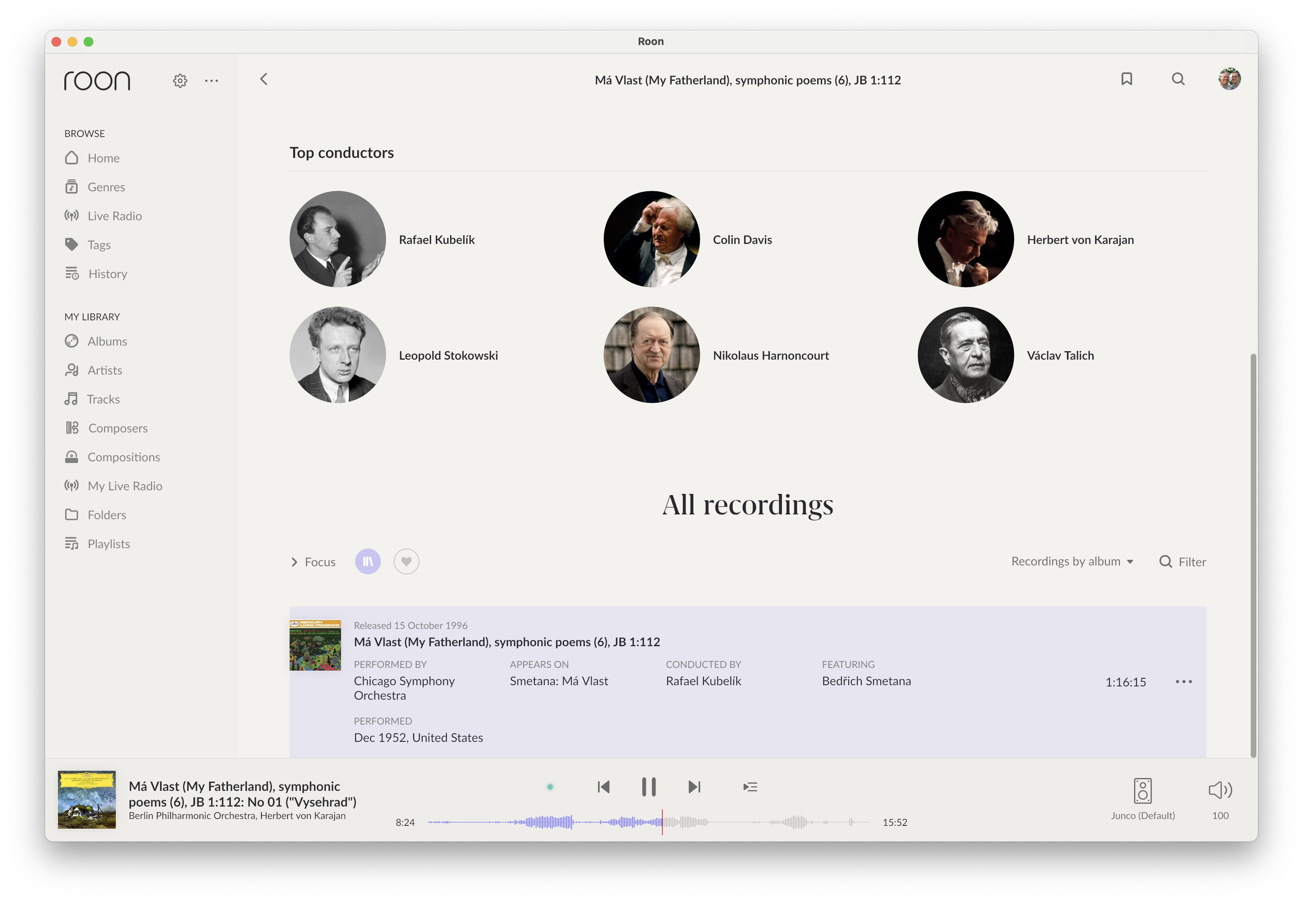1303x901 pixels.
Task: Click the Playlists icon in sidebar
Action: pos(71,543)
